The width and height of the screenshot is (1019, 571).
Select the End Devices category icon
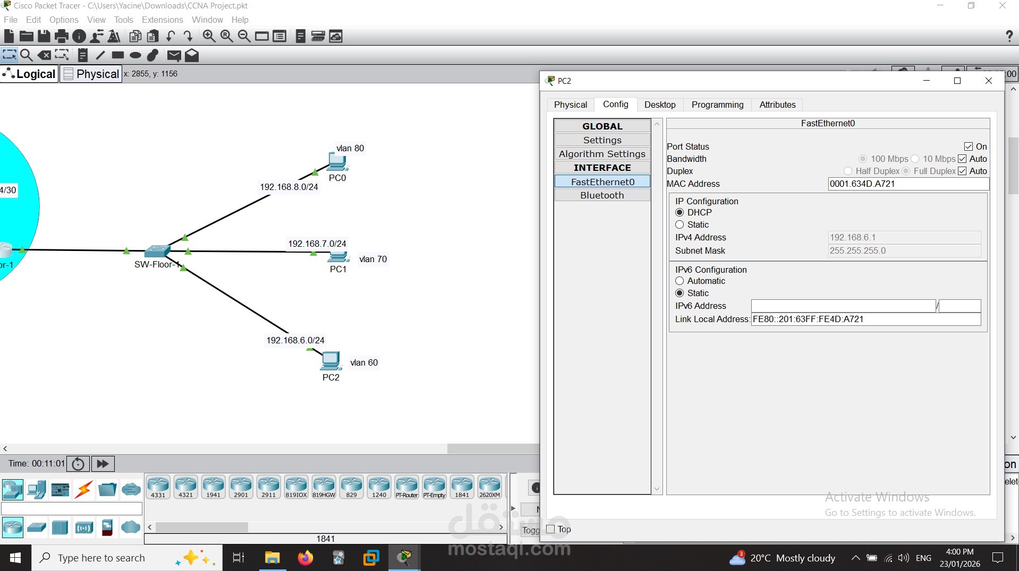(x=37, y=489)
